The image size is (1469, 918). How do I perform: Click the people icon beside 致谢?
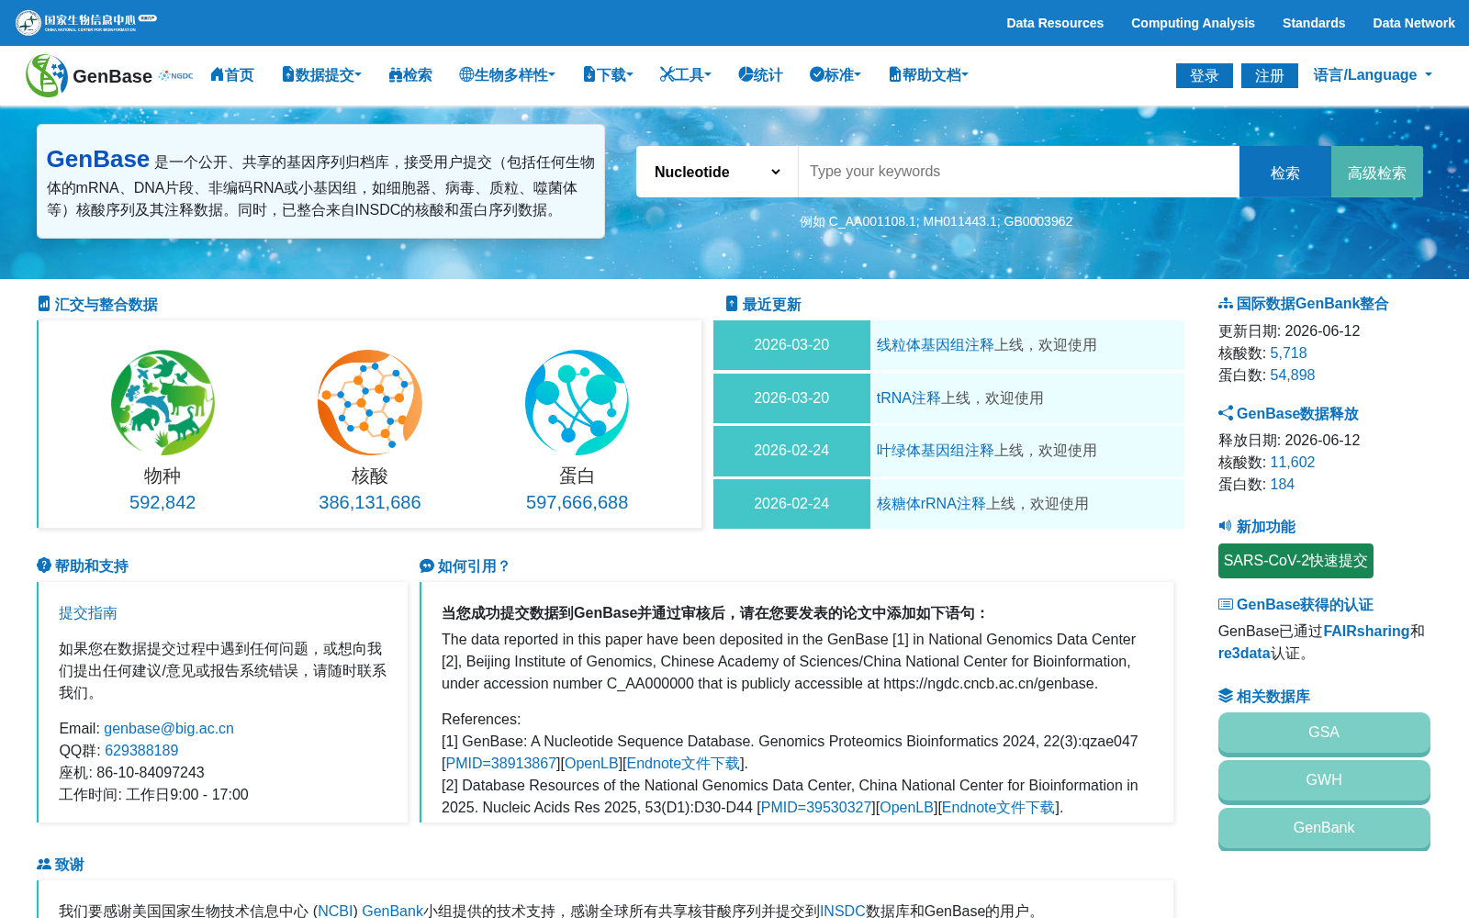pyautogui.click(x=44, y=864)
